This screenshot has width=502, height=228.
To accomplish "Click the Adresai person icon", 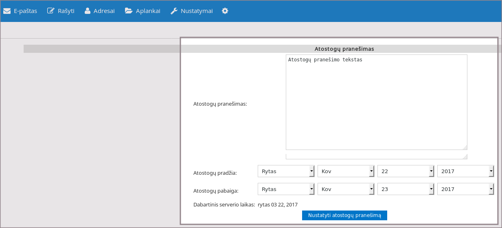I will (88, 11).
